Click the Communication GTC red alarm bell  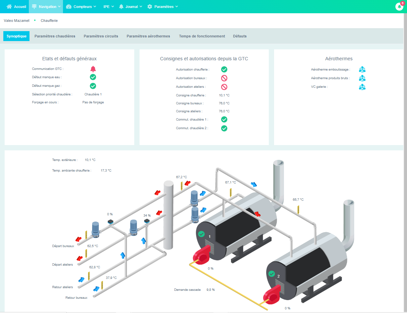coord(93,69)
